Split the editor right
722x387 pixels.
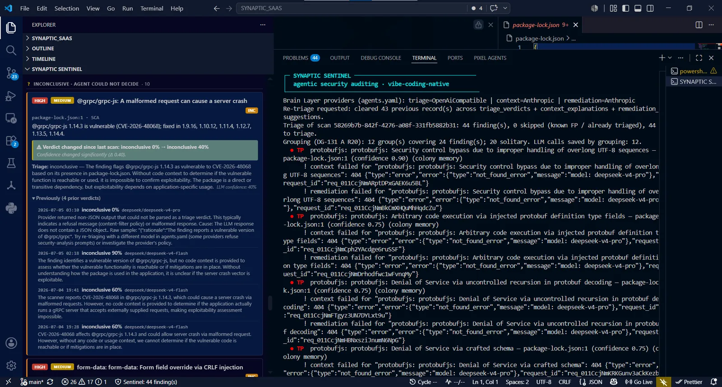[699, 25]
